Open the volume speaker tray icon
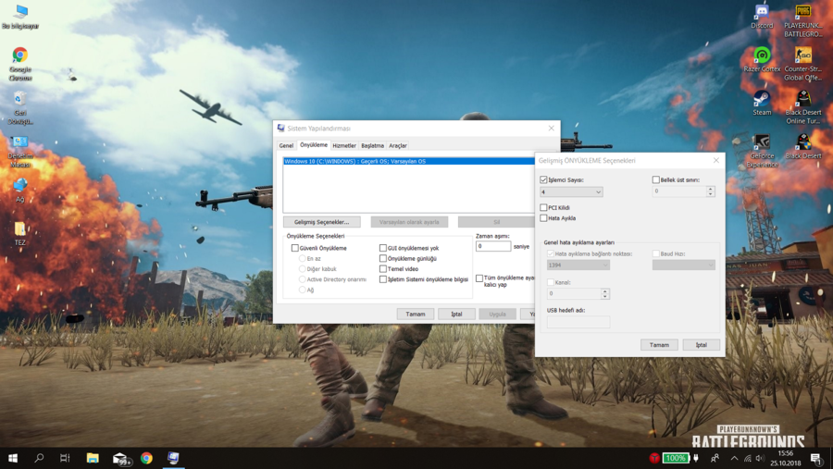Screen dimensions: 833x469 point(760,458)
